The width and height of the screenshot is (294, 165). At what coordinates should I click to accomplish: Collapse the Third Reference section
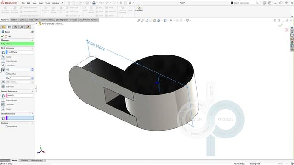pyautogui.click(x=32, y=114)
